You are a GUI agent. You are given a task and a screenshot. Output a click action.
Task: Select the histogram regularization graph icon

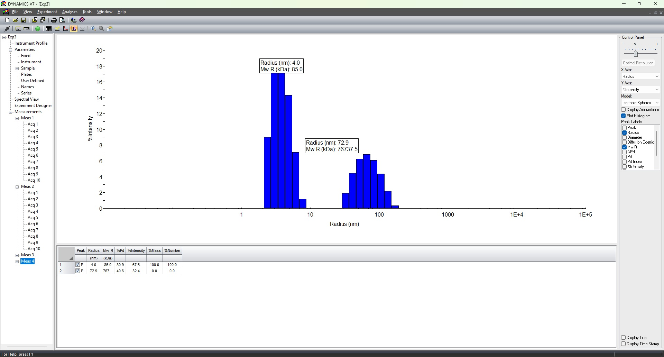click(x=74, y=29)
